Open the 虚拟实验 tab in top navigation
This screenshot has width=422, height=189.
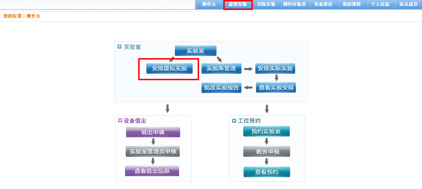pos(238,5)
